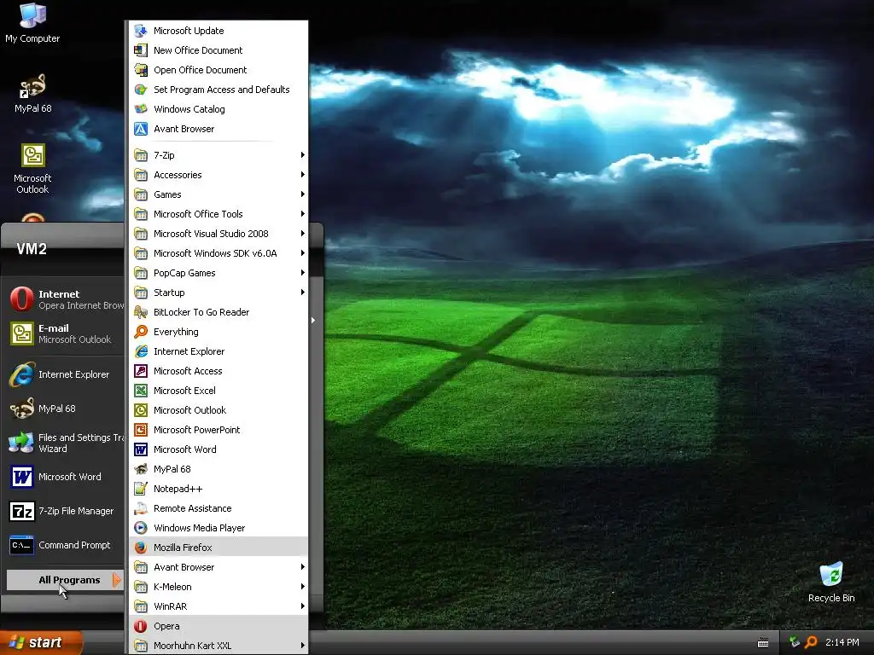The image size is (874, 655).
Task: Click the BitLocker To Go Reader key icon
Action: tap(141, 312)
